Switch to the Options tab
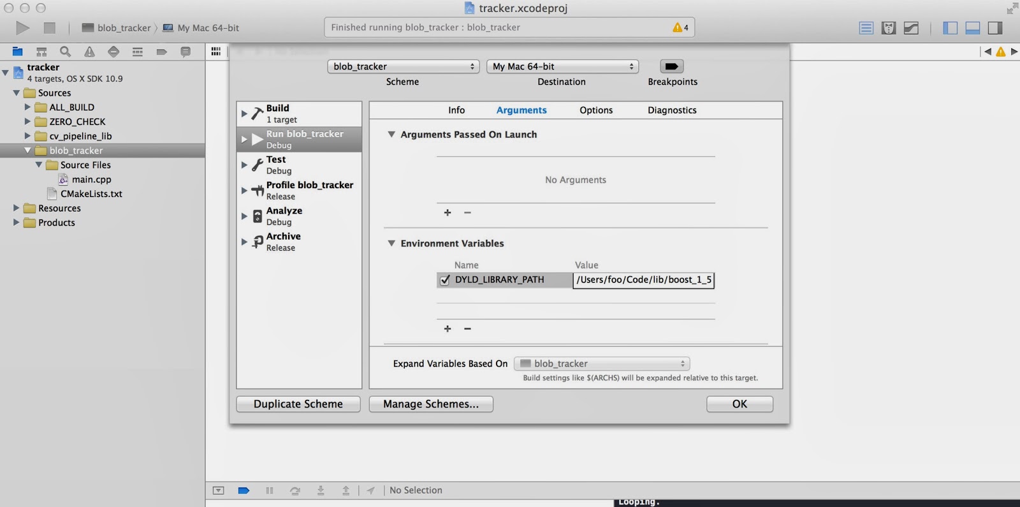1020x507 pixels. coord(596,110)
